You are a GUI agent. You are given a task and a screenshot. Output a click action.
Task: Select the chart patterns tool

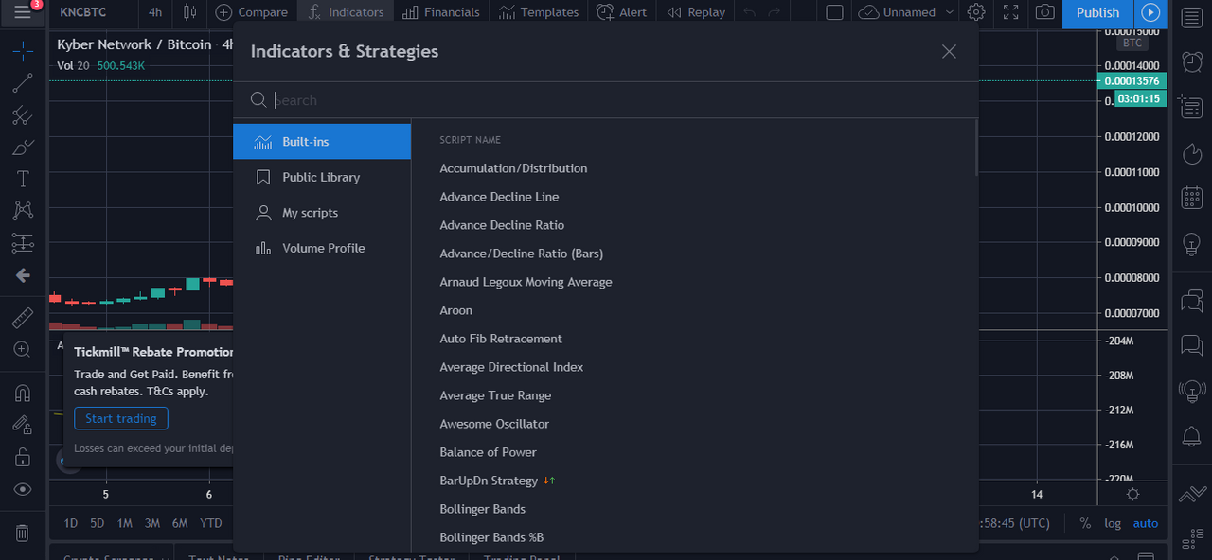coord(23,210)
